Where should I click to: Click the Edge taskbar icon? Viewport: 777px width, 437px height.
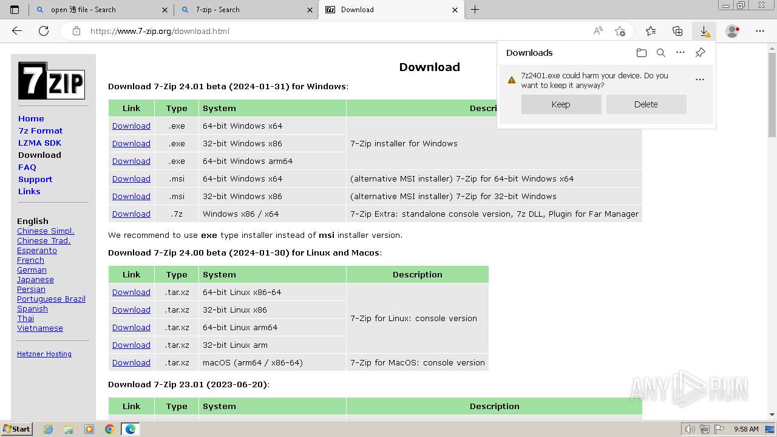pyautogui.click(x=130, y=429)
